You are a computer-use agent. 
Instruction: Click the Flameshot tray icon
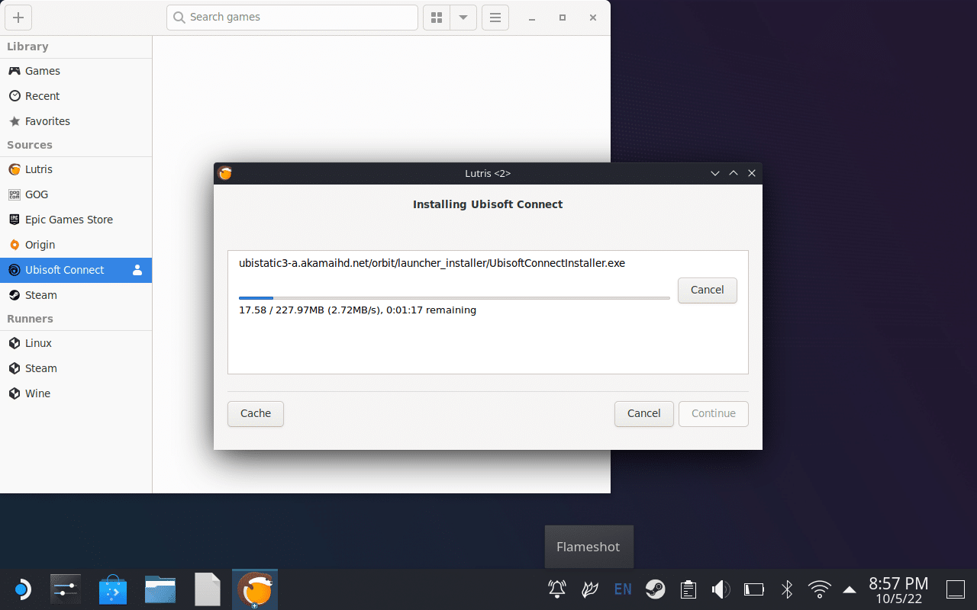590,589
